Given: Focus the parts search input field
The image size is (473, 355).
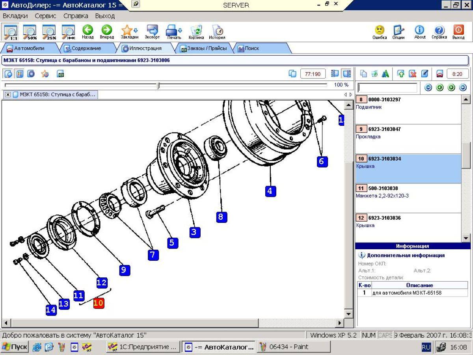Looking at the screenshot, I should (387, 88).
